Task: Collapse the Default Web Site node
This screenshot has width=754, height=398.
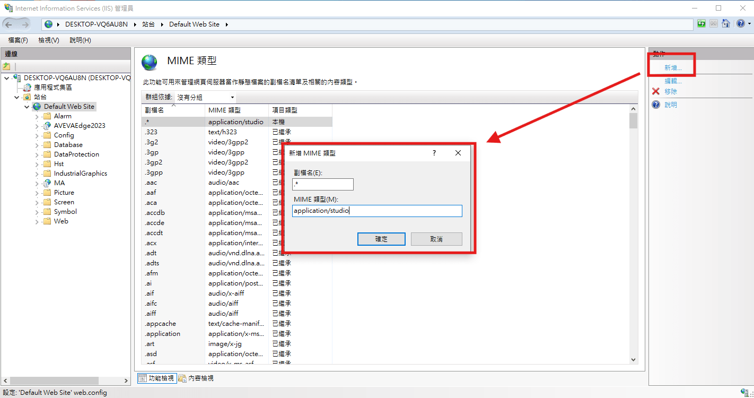Action: pyautogui.click(x=27, y=107)
